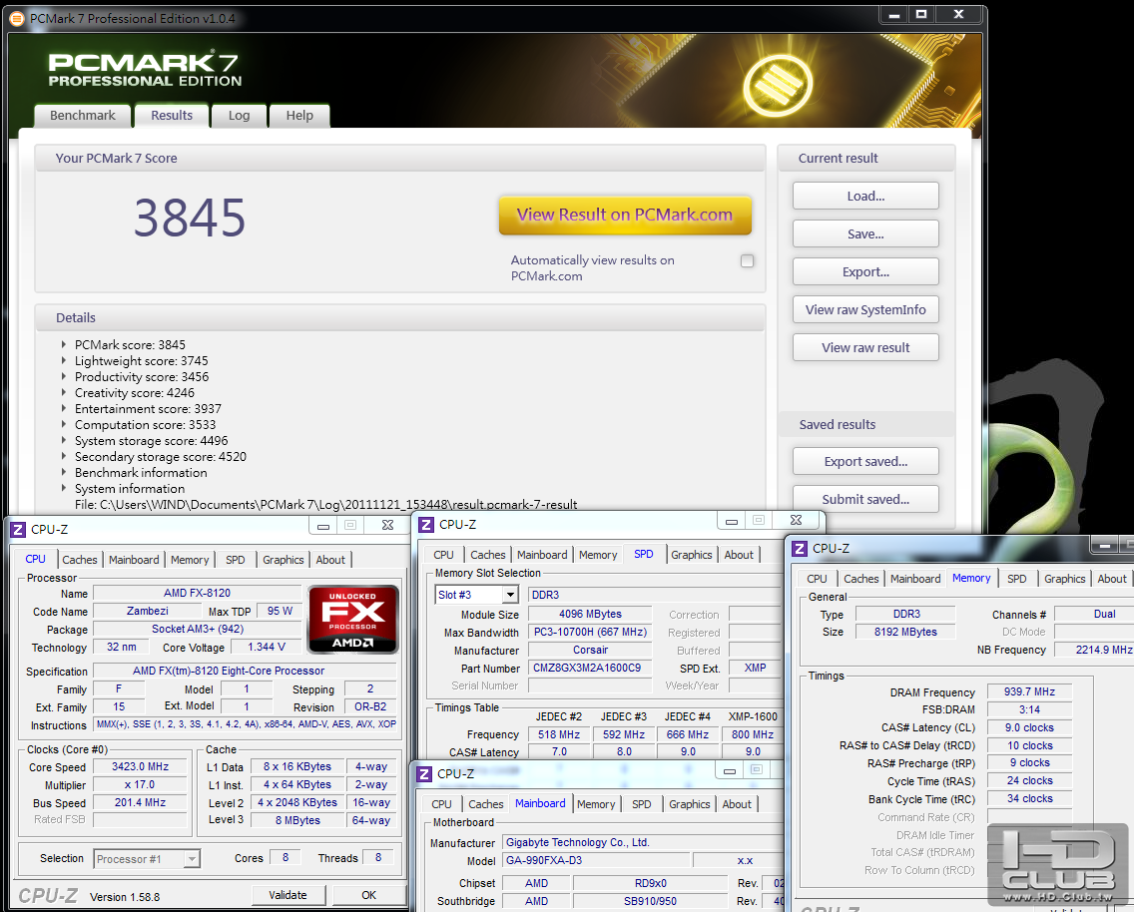Click the DRAM Frequency 939.7 MHz value

pos(1029,692)
